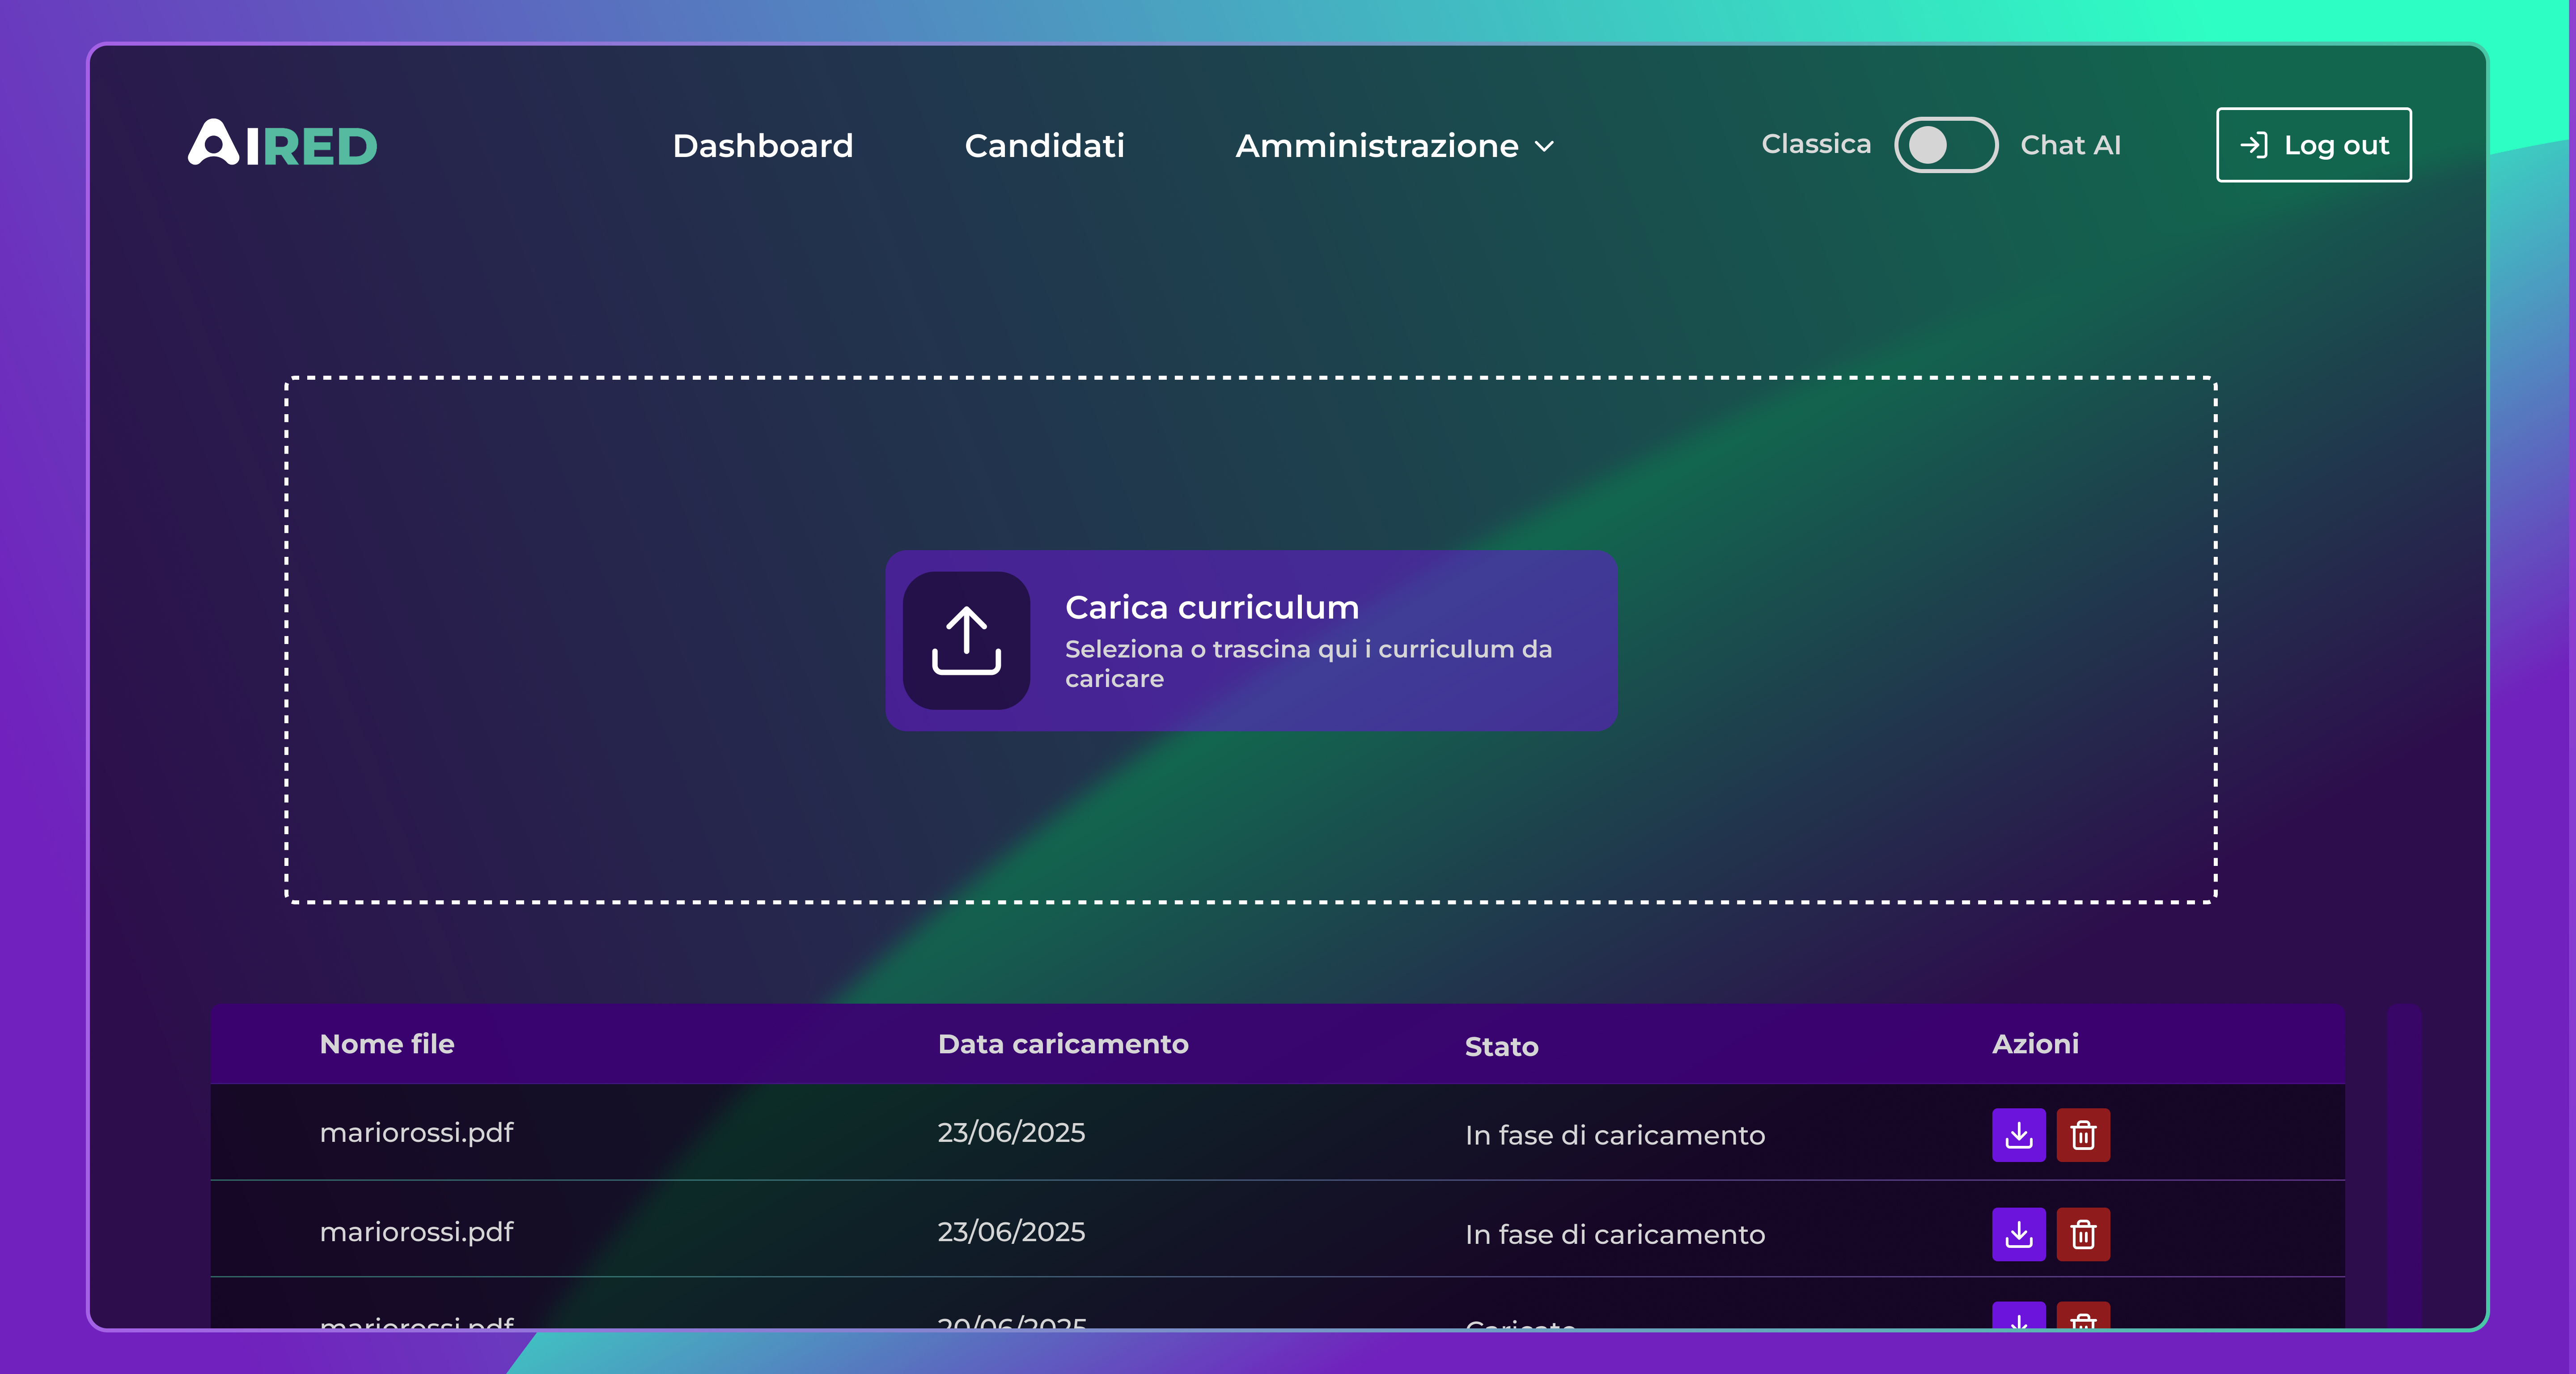Screen dimensions: 2576x1374
Task: Toggle the Classica / Chat AI switch
Action: point(1946,145)
